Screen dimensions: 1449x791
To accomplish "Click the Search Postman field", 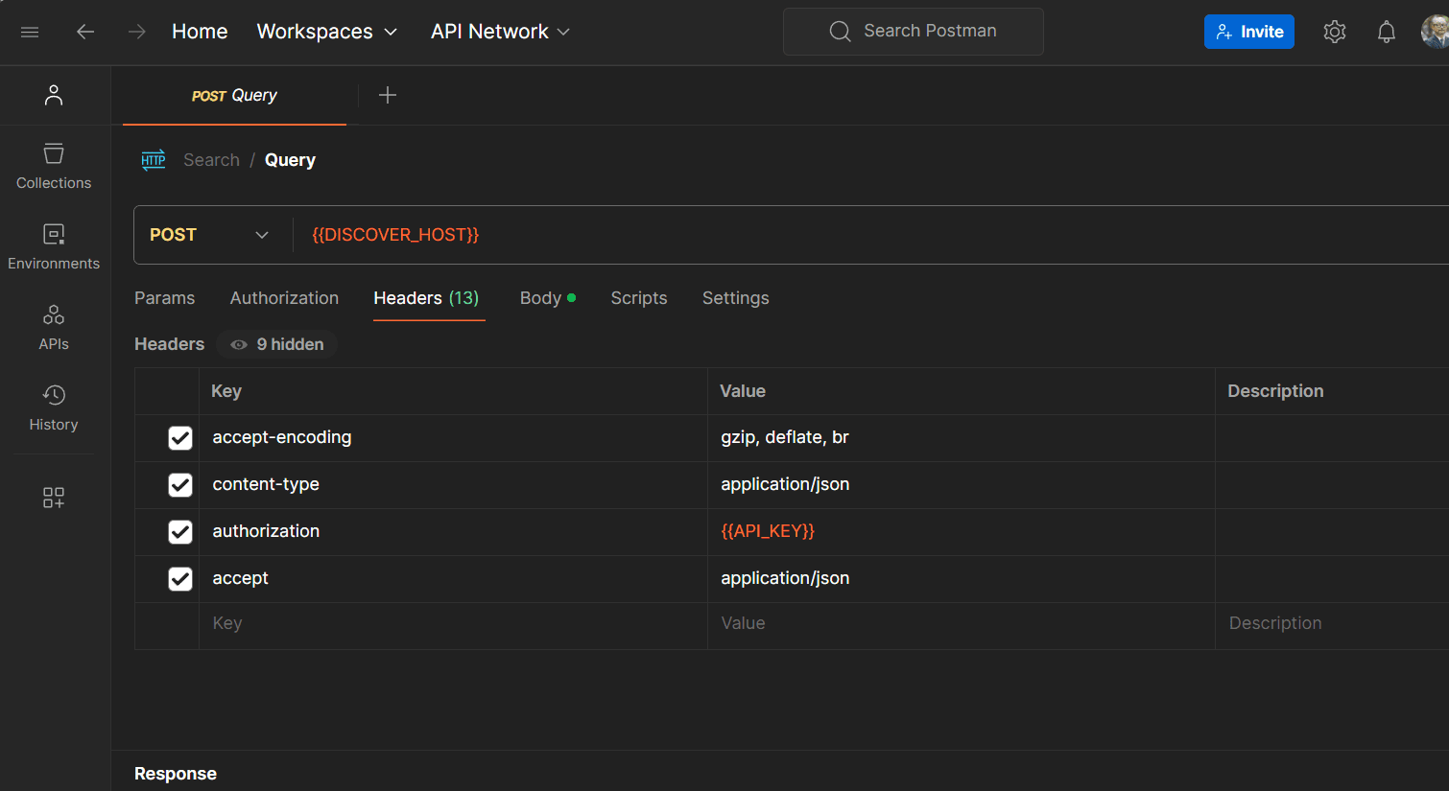I will coord(914,32).
